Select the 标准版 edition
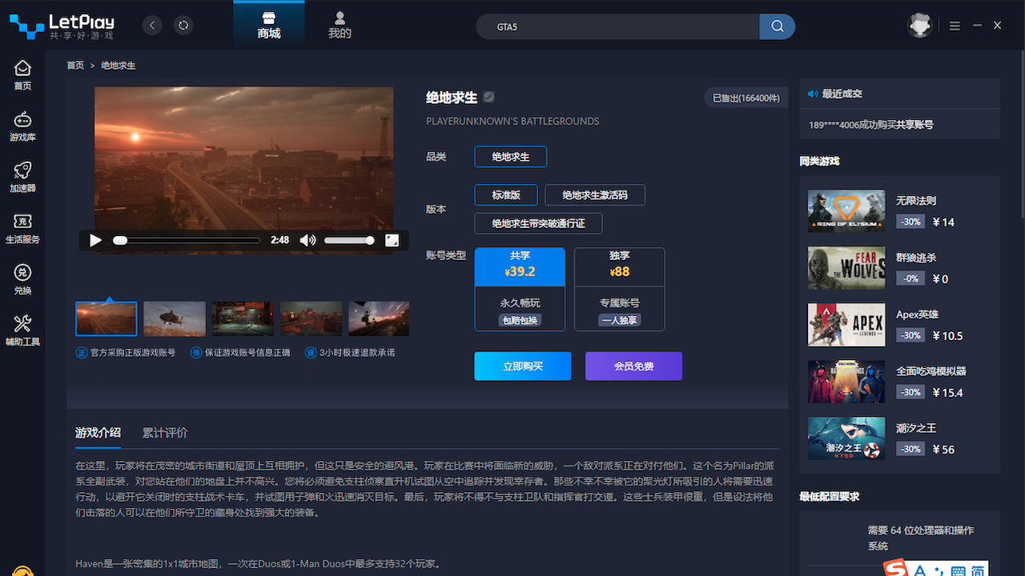 [x=506, y=195]
